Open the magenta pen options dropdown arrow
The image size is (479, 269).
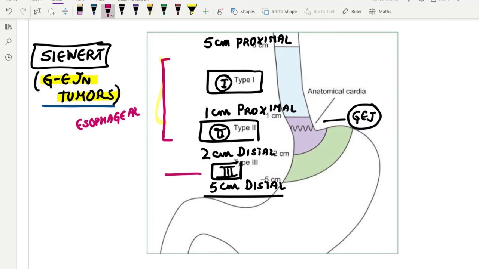(x=112, y=16)
